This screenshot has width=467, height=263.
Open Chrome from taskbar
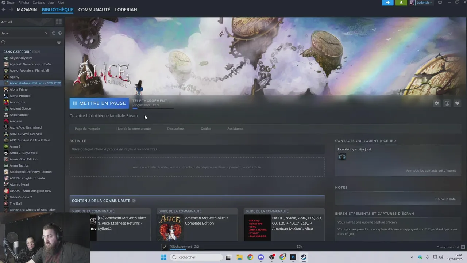point(250,257)
